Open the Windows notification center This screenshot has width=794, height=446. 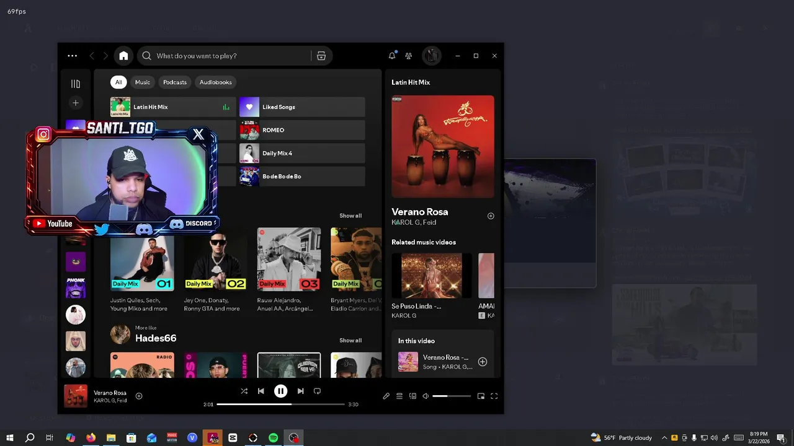[x=781, y=438]
